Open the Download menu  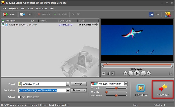tap(41, 8)
